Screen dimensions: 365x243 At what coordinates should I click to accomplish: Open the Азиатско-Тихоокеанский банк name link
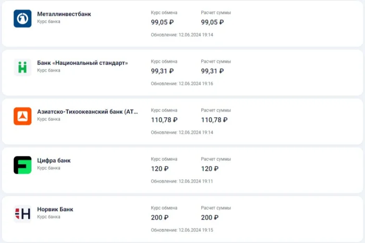88,112
